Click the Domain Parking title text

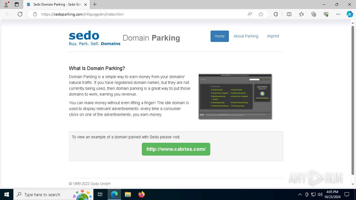pos(151,38)
